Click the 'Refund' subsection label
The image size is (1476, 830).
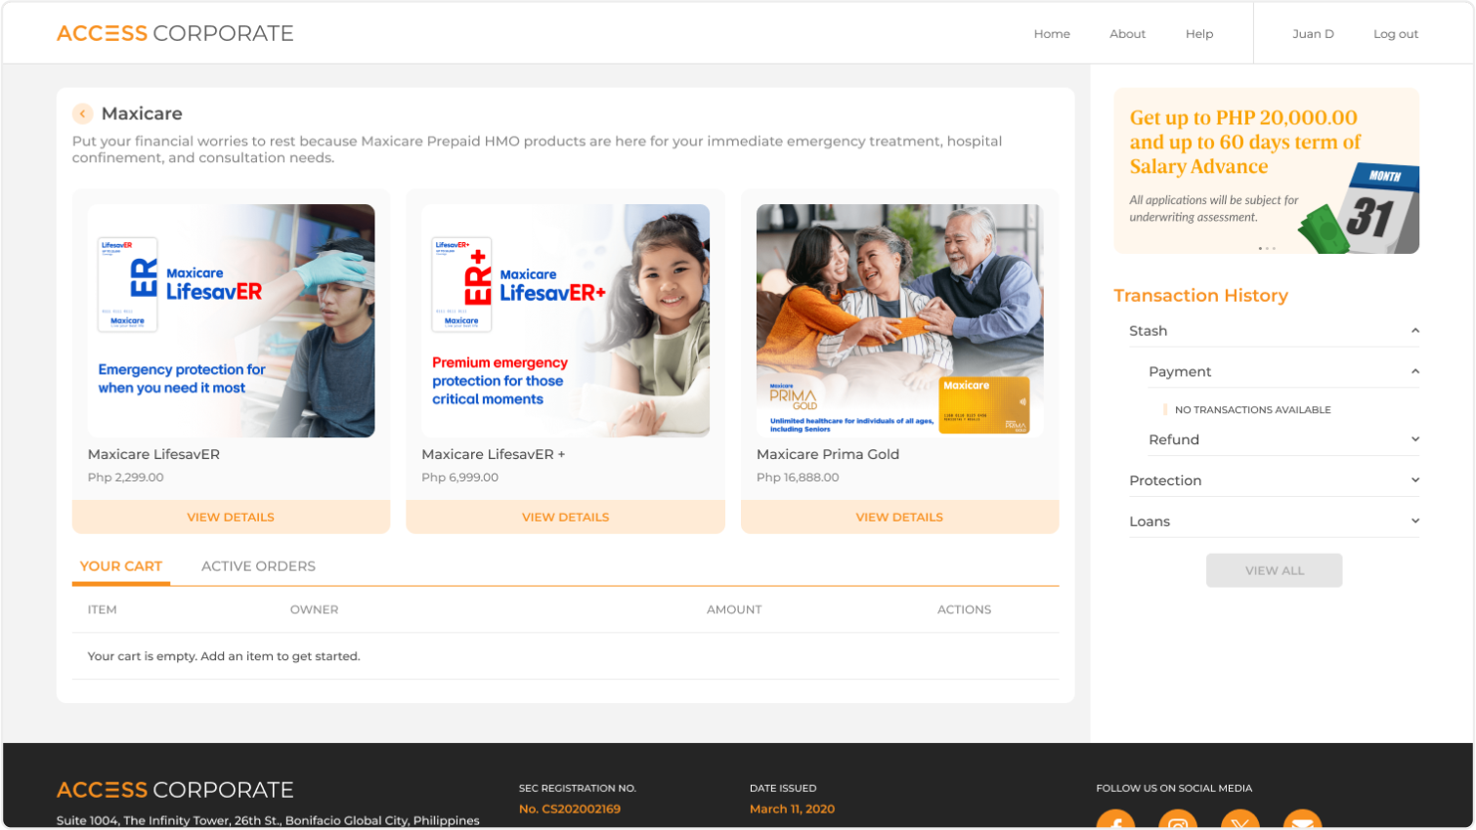(x=1174, y=439)
